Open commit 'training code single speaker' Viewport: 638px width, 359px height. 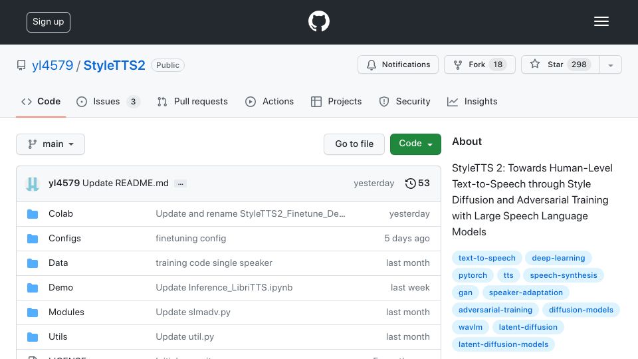point(214,263)
